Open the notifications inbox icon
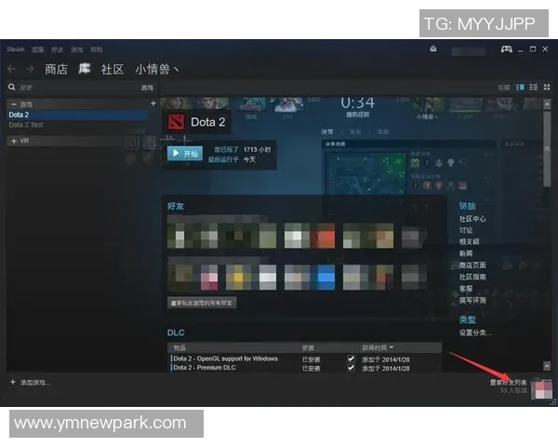Viewport: 558px width, 447px height. 433,48
